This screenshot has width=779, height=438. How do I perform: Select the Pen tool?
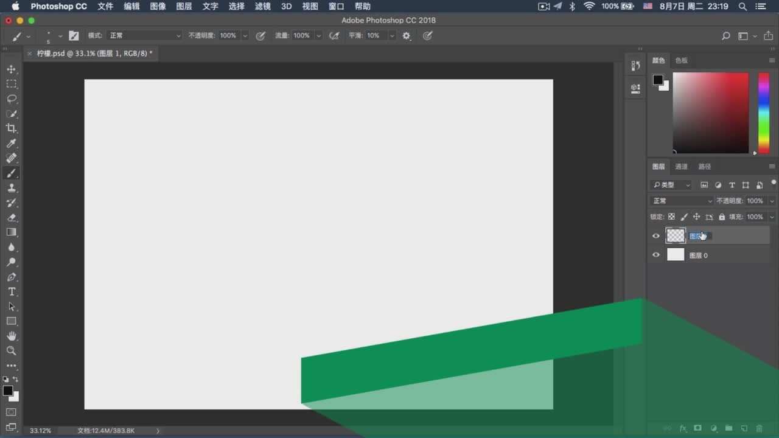12,277
